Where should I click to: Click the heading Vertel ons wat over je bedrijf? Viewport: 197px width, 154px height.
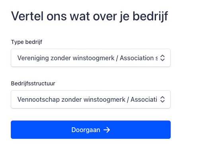90,16
